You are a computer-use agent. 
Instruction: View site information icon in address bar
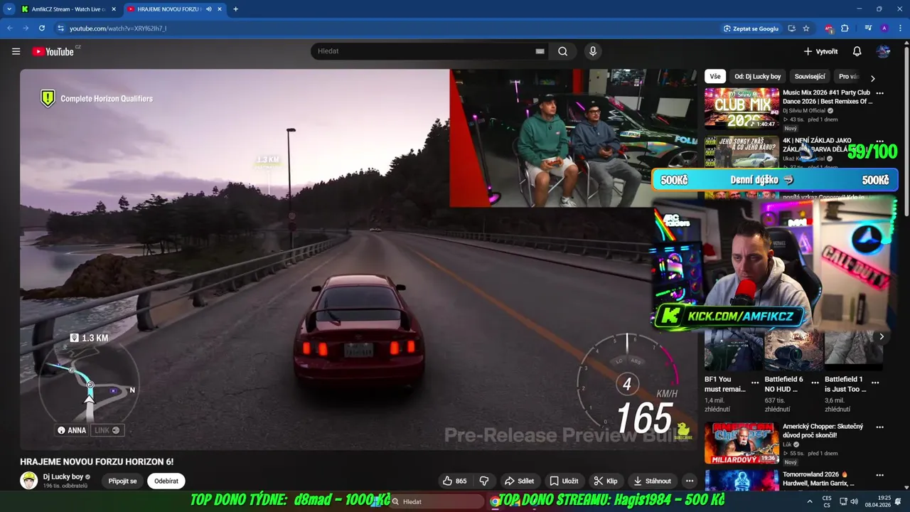[x=61, y=28]
